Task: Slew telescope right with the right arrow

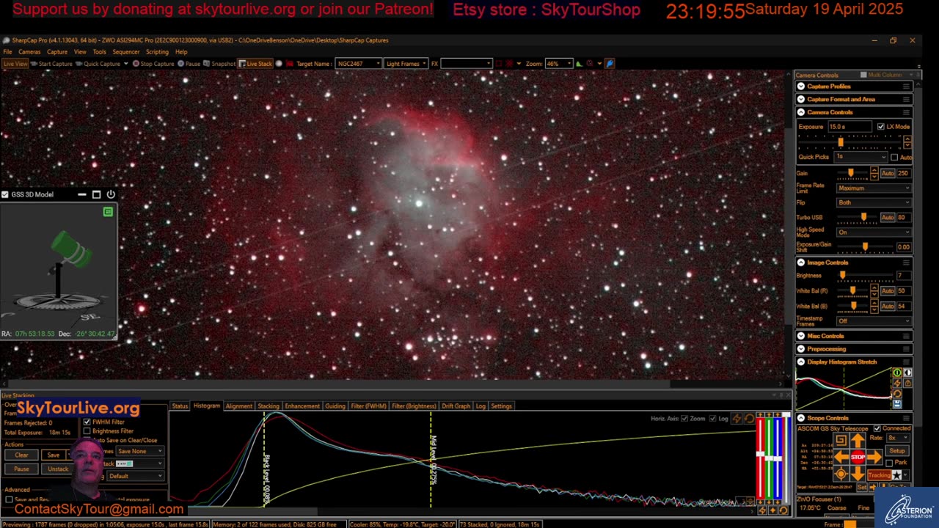Action: [874, 458]
